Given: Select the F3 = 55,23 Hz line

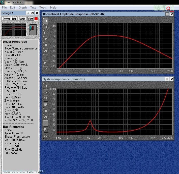Looking at the screenshot, I should tap(13, 150).
